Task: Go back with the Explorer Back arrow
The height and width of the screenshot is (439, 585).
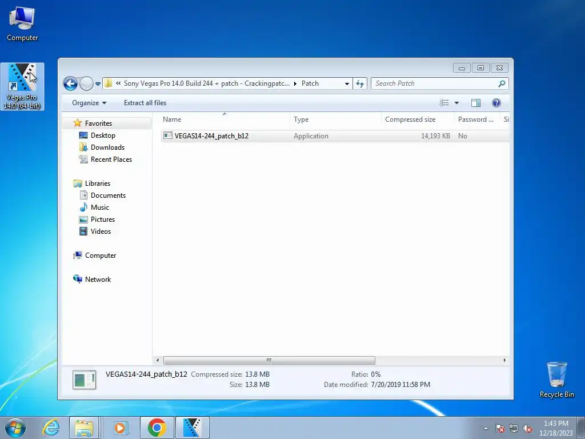Action: tap(70, 83)
